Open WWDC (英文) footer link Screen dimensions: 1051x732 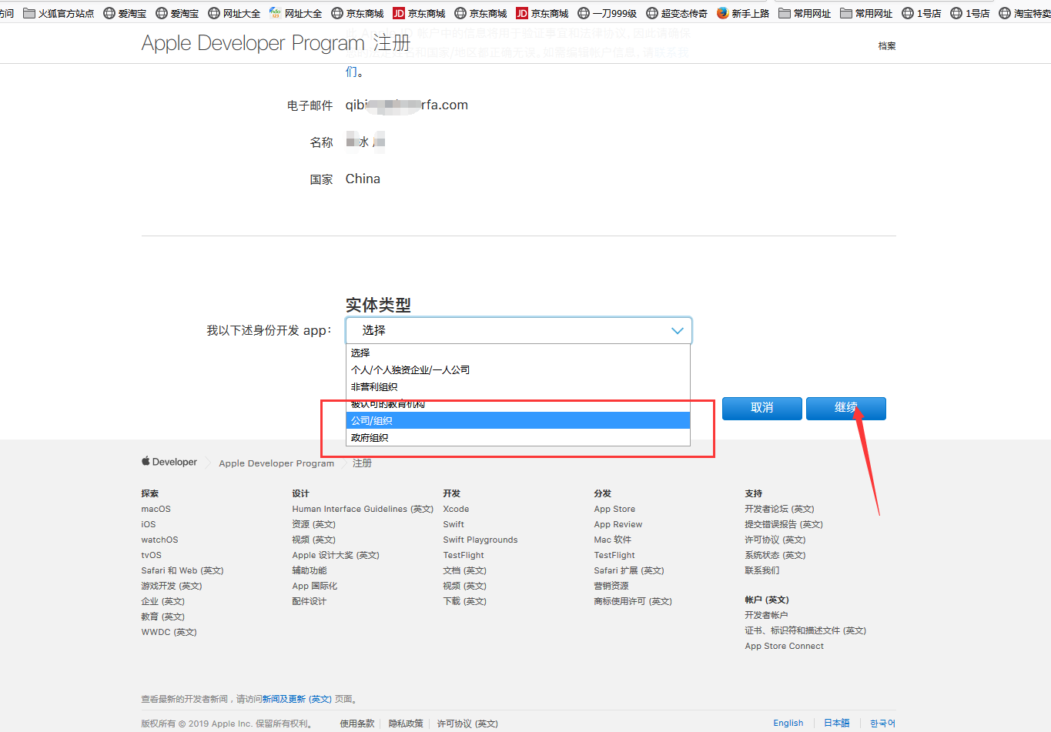click(x=169, y=632)
